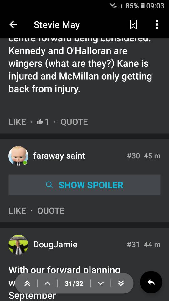Open faraway saint username link
This screenshot has width=169, height=301.
59,156
